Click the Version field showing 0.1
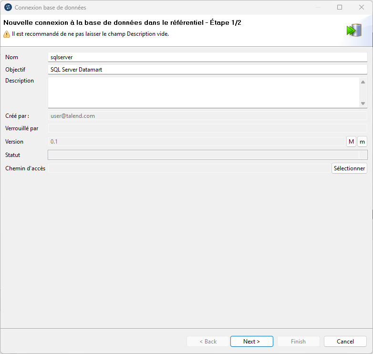This screenshot has height=354, width=373. pos(197,142)
